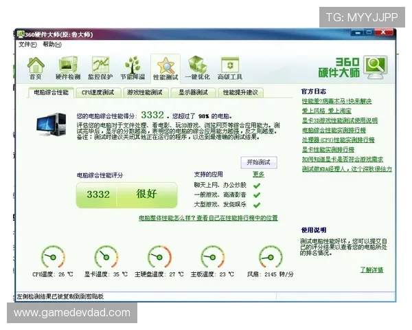Click the 开始测试 button
Image resolution: width=412 pixels, height=330 pixels.
[259, 162]
